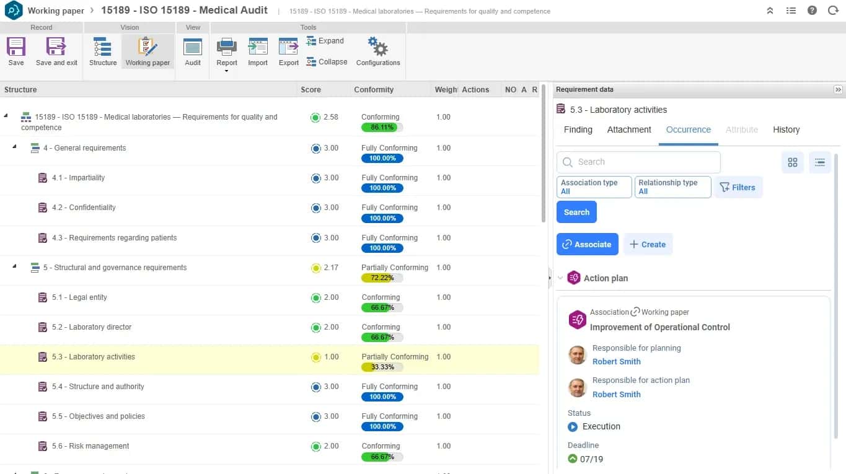Click the green deadline indicator icon

[573, 459]
